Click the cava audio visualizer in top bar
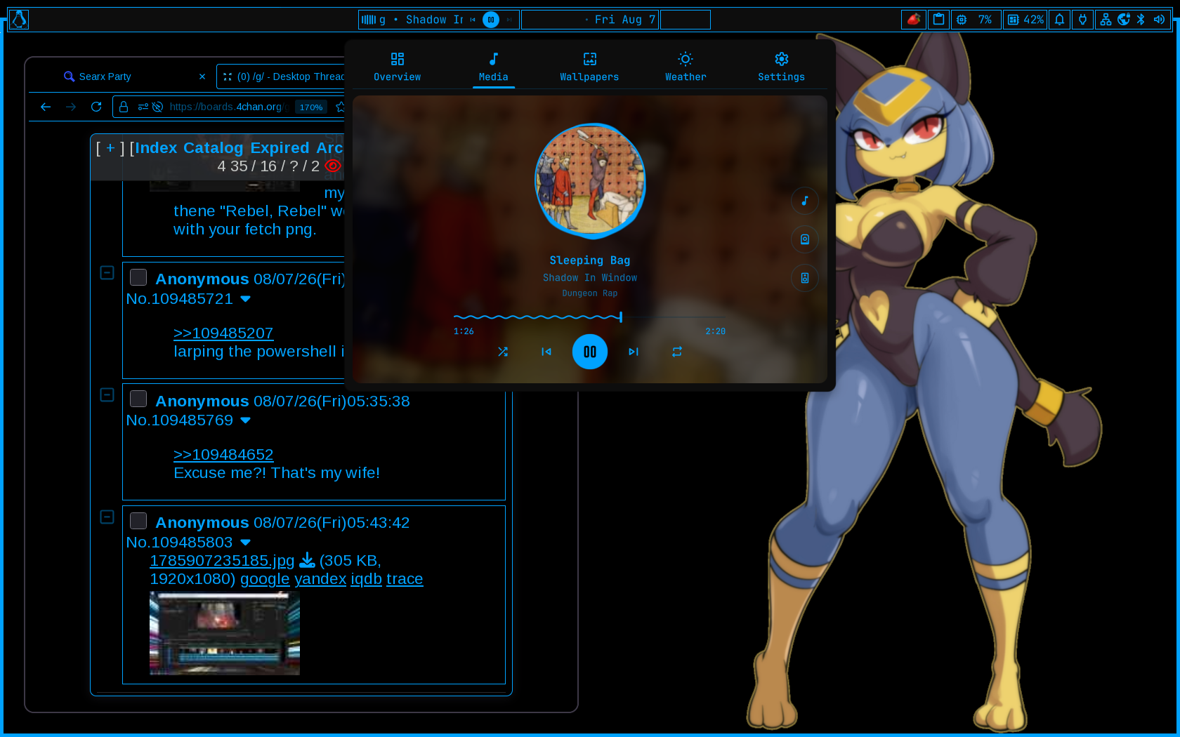 [369, 20]
